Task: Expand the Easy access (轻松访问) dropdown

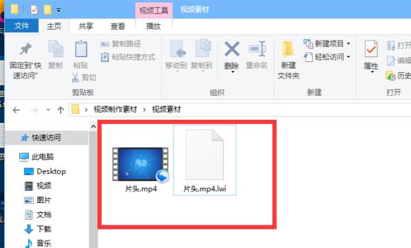Action: tap(348, 56)
